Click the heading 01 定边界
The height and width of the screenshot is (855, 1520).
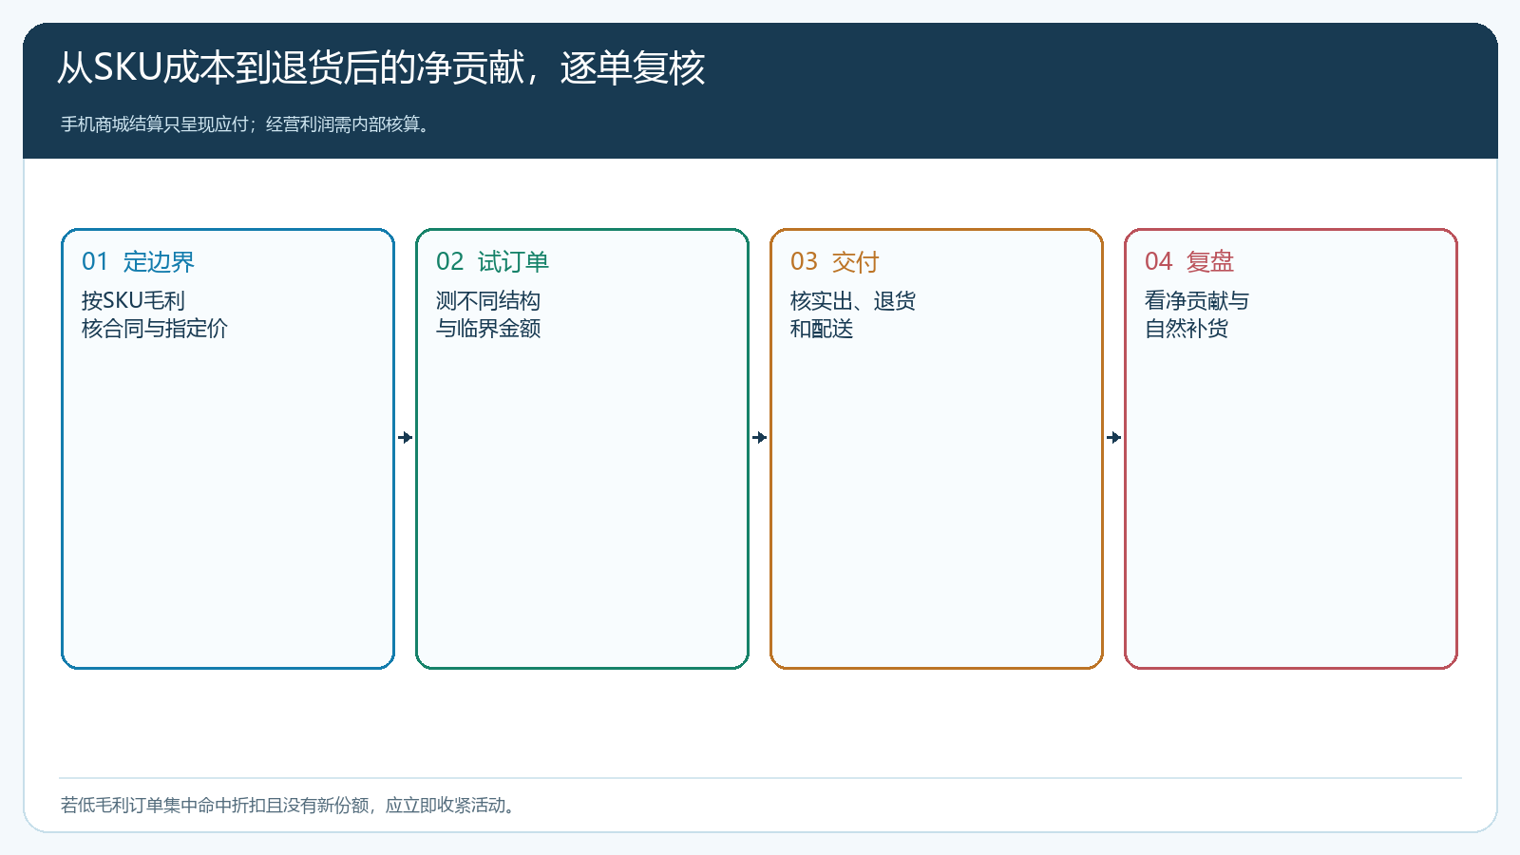[x=139, y=261]
